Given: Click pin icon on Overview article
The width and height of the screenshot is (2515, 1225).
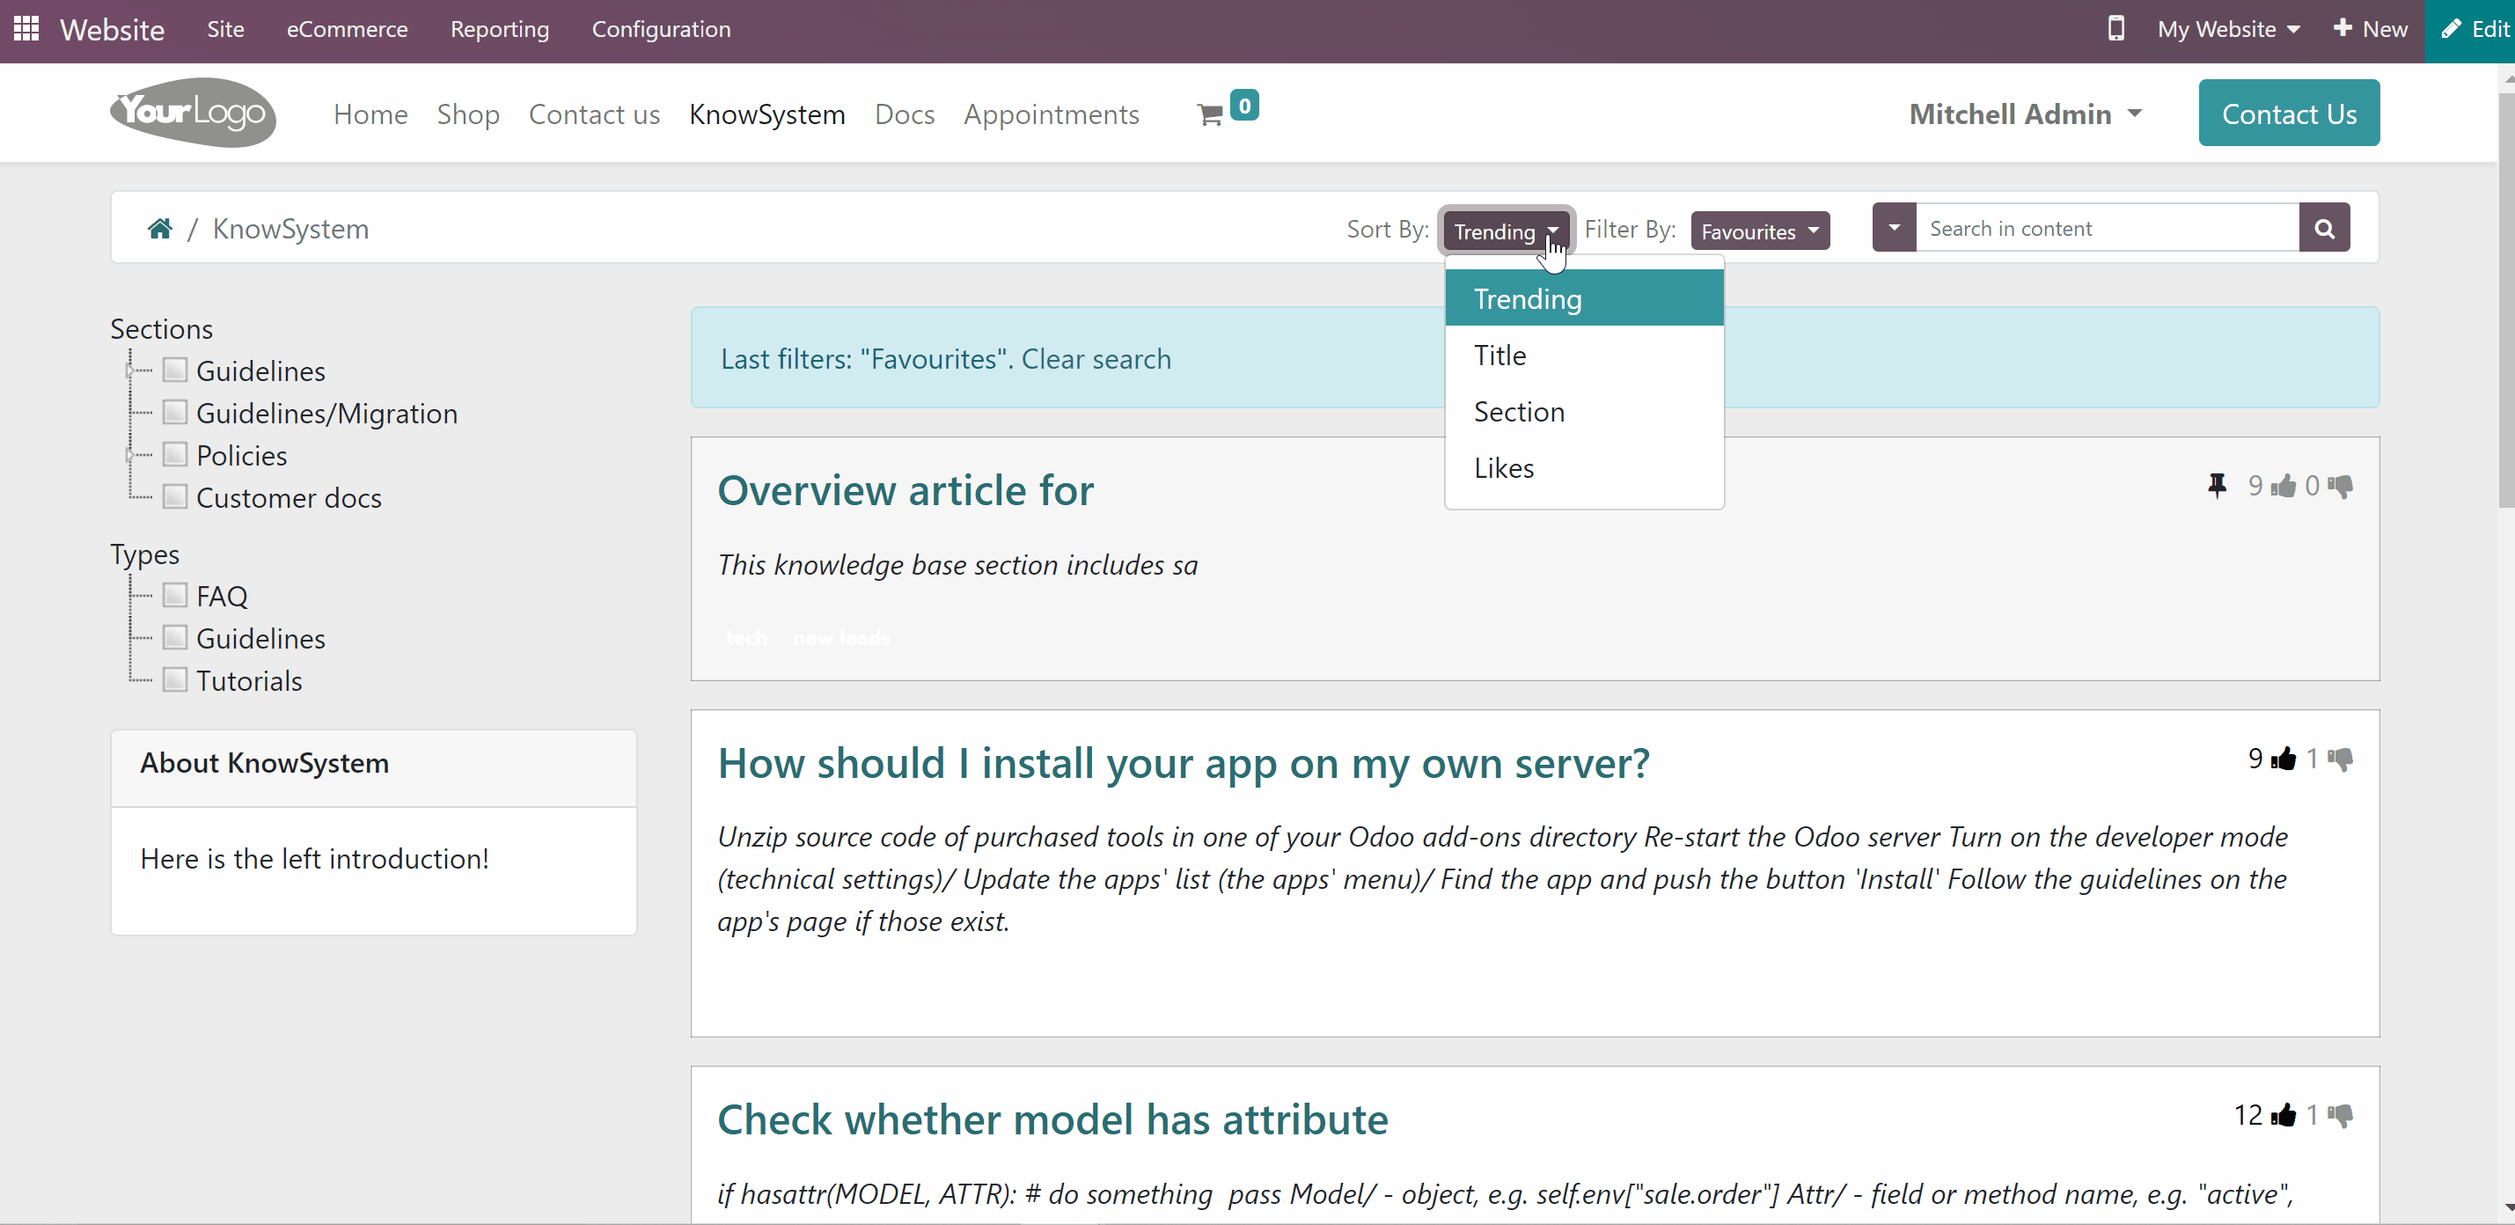Looking at the screenshot, I should click(2218, 485).
